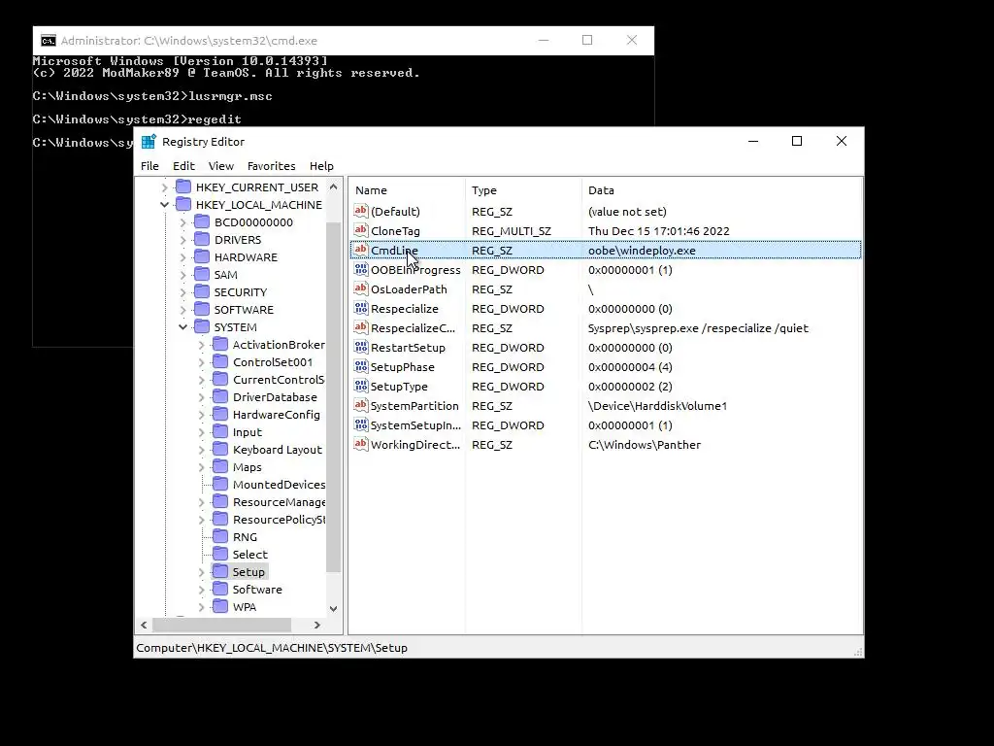Select the MountedDevices key

click(x=279, y=485)
